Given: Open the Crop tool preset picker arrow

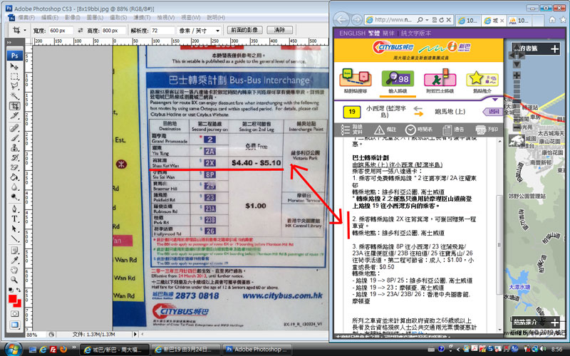Looking at the screenshot, I should (x=25, y=31).
